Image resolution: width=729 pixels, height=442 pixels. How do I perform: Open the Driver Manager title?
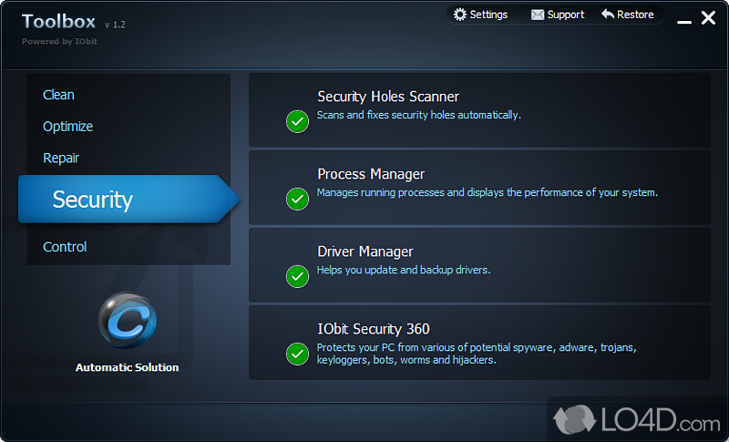point(364,252)
